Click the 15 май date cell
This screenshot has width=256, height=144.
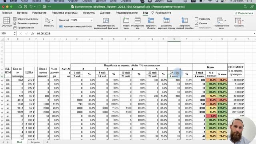[125, 72]
